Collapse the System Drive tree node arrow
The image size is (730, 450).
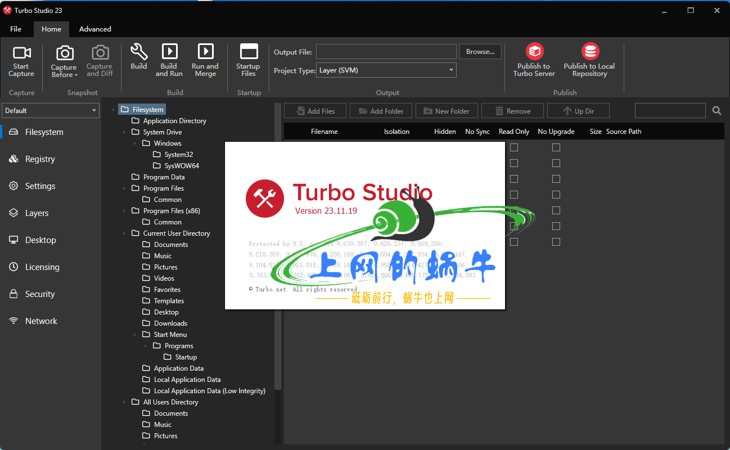tap(124, 132)
